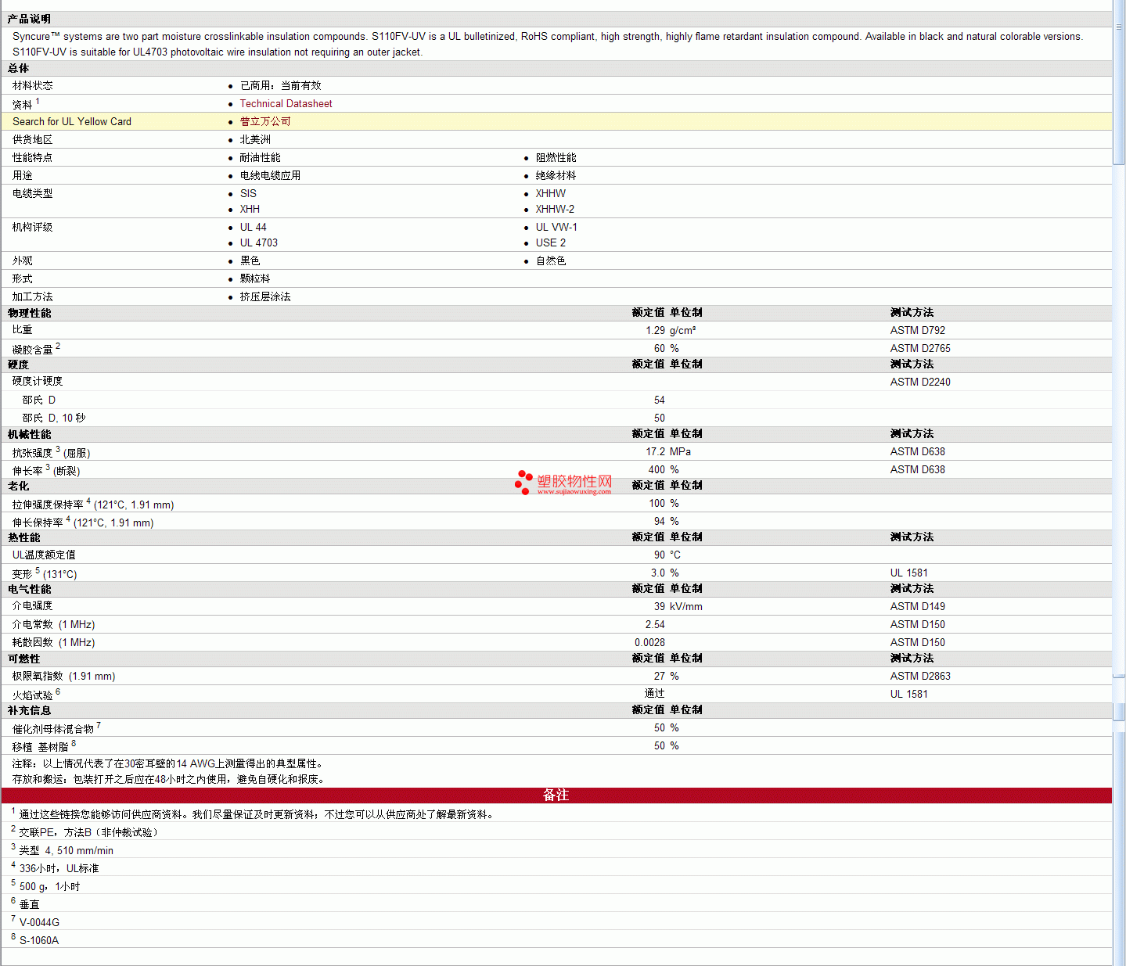1126x966 pixels.
Task: Click the 2.54 dielectric constant value
Action: tap(655, 624)
